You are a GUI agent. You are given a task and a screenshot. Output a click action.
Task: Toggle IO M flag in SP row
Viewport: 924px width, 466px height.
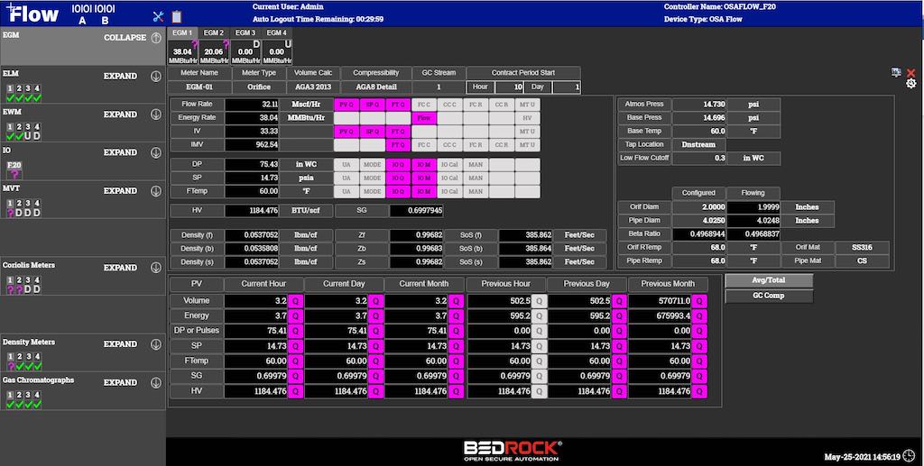[x=424, y=178]
